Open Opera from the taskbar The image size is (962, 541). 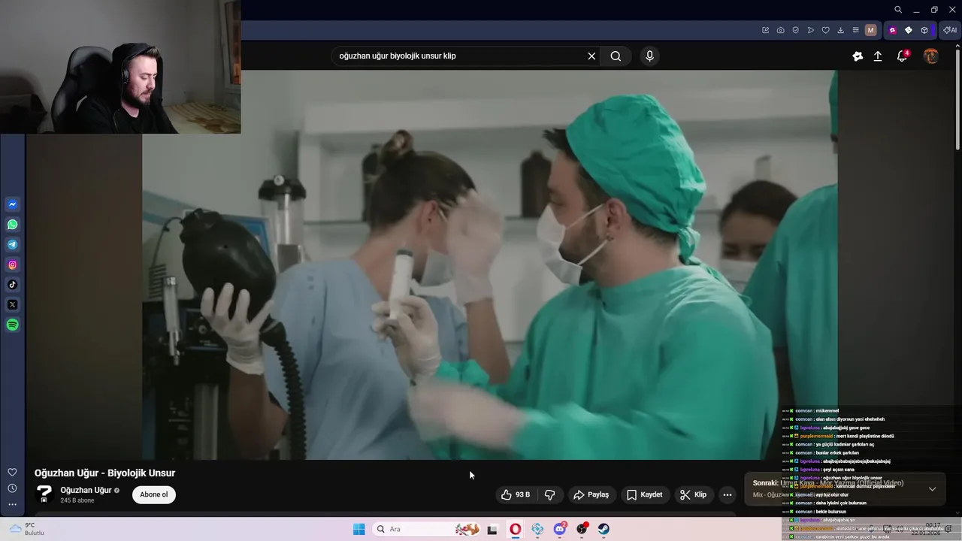pos(516,529)
